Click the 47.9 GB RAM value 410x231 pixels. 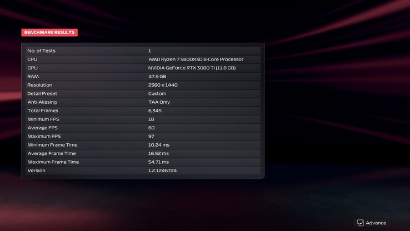pyautogui.click(x=157, y=77)
